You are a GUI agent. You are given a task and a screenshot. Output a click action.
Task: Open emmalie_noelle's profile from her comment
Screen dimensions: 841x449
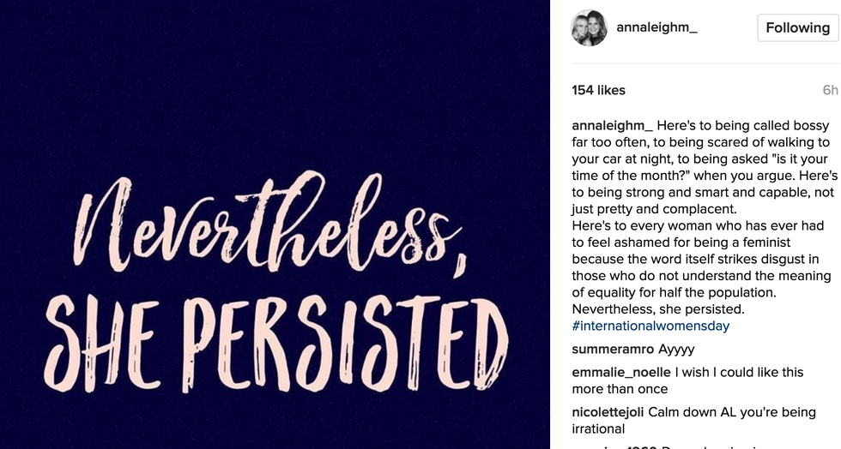[x=621, y=372]
